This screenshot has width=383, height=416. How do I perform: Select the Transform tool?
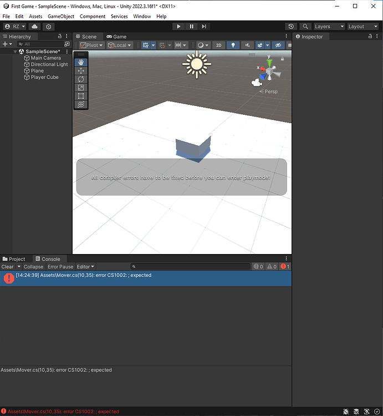tap(81, 104)
